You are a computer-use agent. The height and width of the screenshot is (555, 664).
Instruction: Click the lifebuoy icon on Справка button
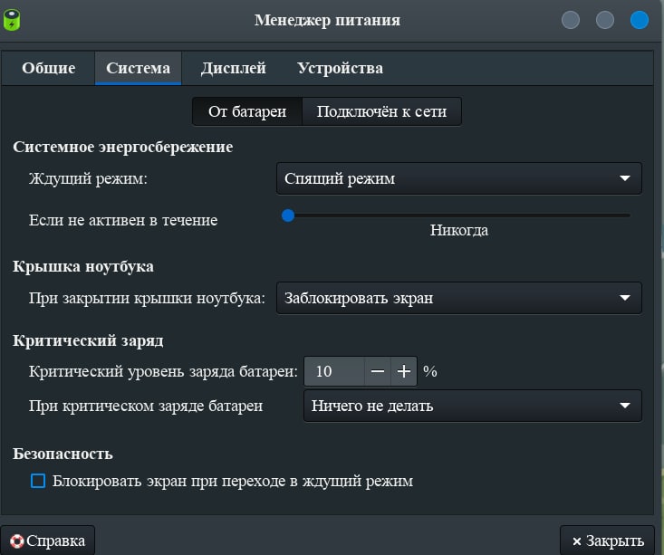(15, 541)
